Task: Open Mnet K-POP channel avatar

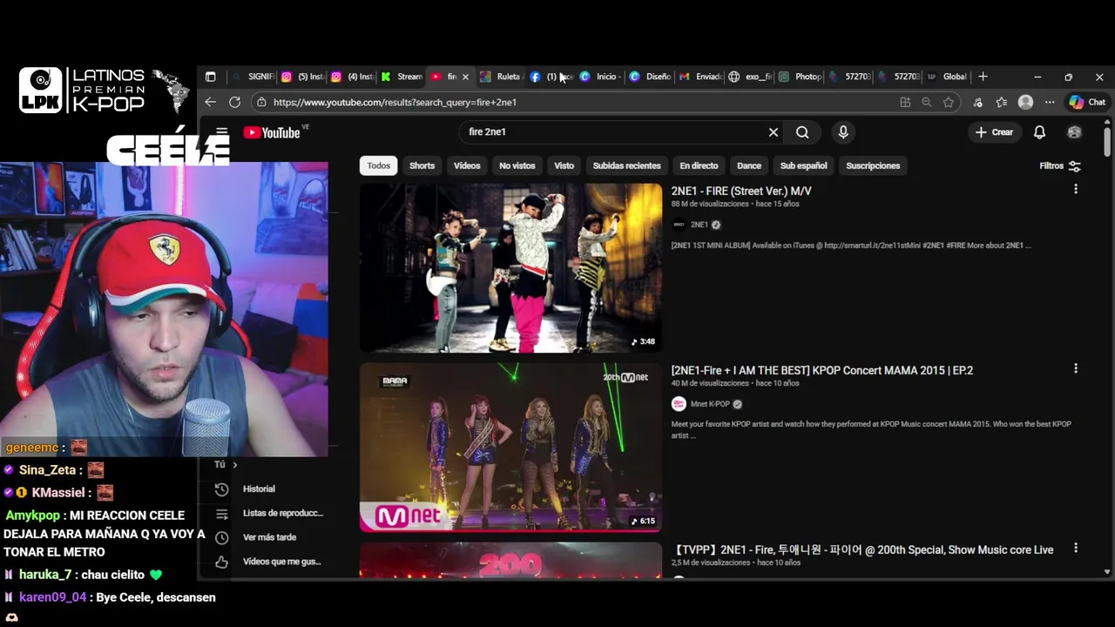Action: pyautogui.click(x=679, y=404)
